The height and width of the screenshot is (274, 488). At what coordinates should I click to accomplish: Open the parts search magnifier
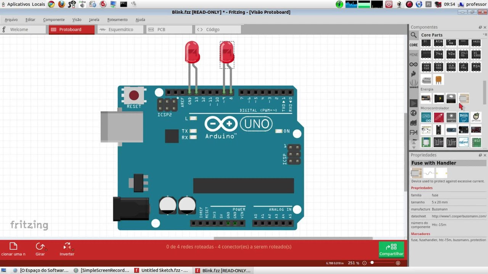click(414, 35)
